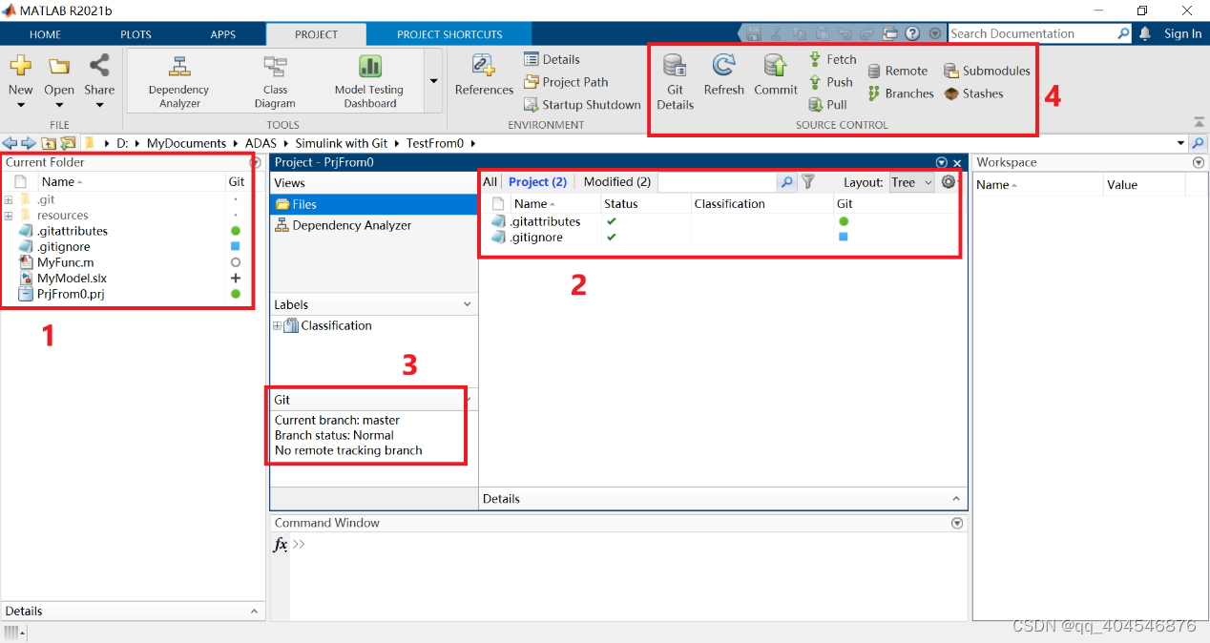Click the project file search field
Screen dimensions: 1210x643
719,182
